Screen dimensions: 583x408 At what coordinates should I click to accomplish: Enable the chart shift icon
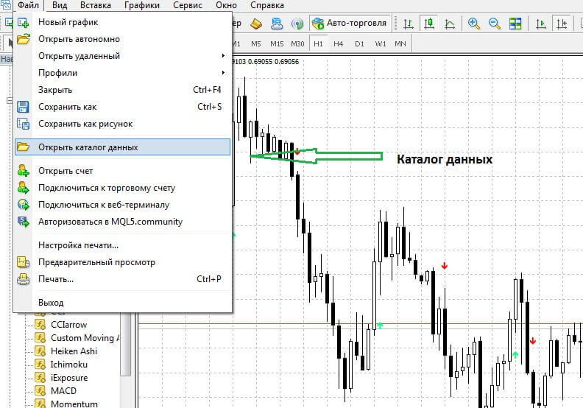point(562,23)
